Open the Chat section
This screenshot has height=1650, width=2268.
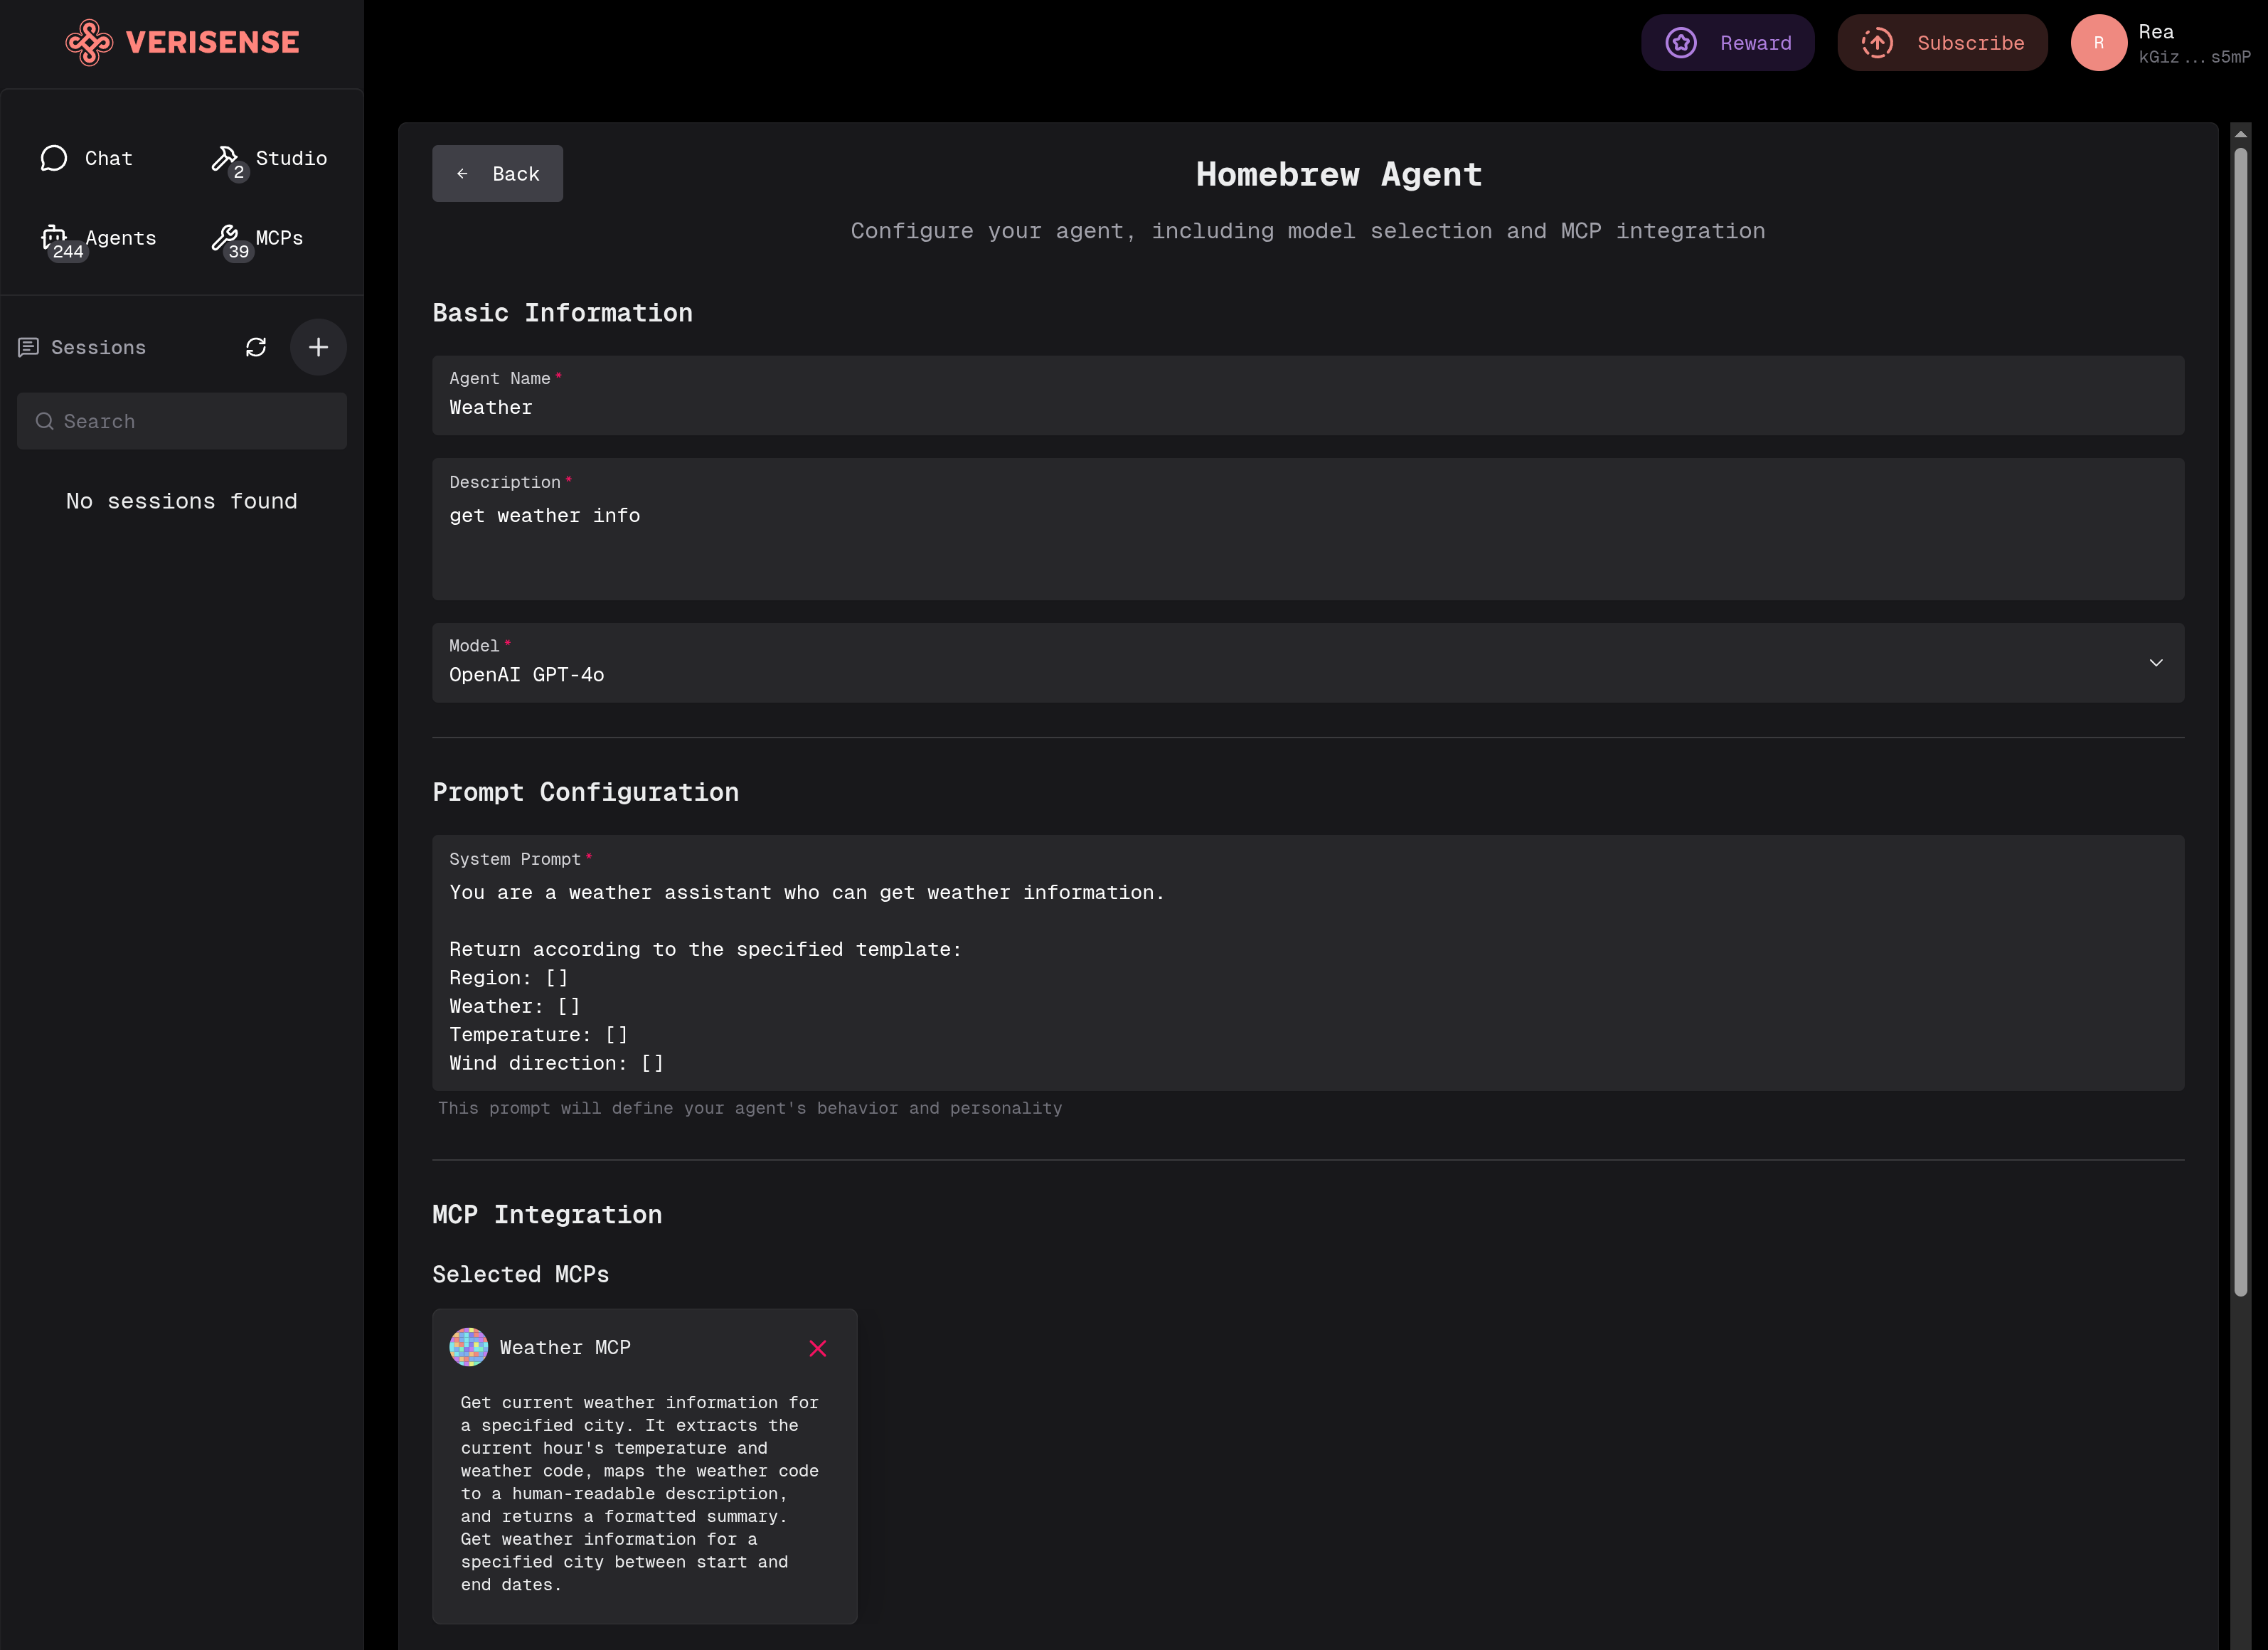(86, 158)
